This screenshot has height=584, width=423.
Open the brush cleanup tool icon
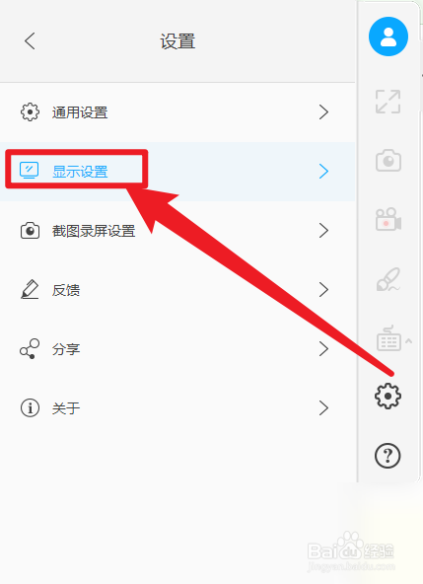[x=388, y=279]
